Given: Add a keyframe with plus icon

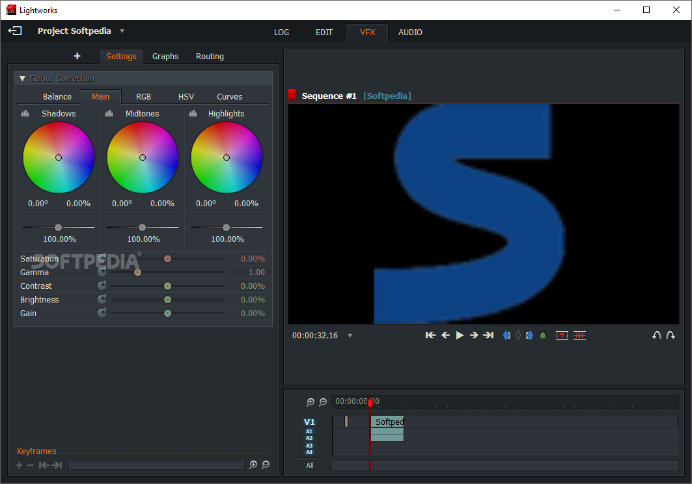Looking at the screenshot, I should (x=19, y=465).
